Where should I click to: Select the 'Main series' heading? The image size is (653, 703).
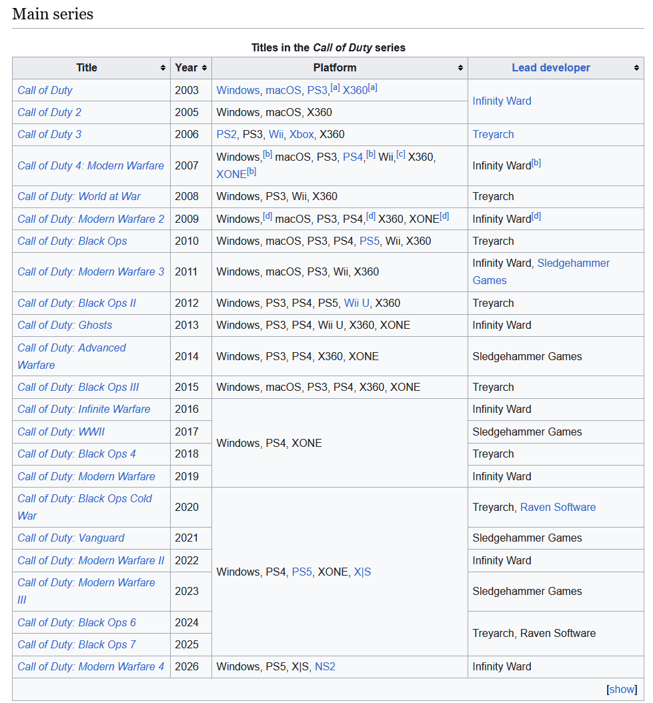[53, 14]
